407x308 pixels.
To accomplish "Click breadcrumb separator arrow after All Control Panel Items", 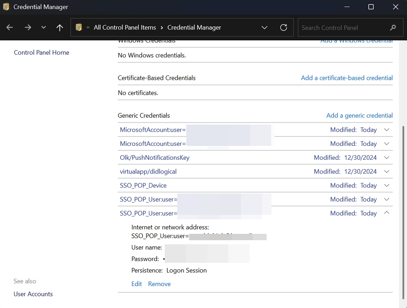I will point(162,28).
